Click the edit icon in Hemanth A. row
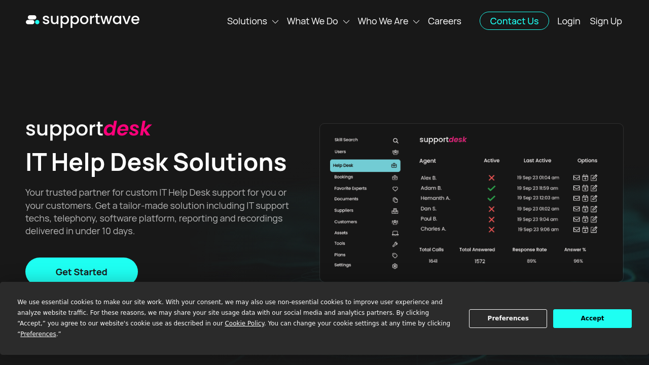 coord(594,198)
